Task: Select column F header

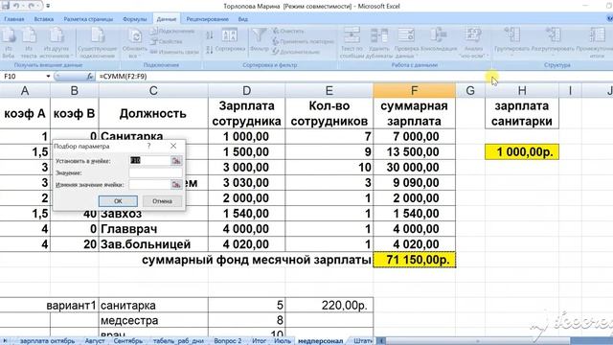Action: tap(414, 91)
